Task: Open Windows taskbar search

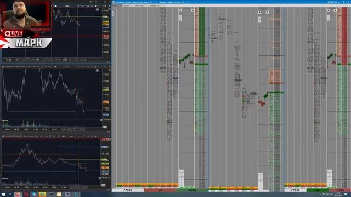Action: tap(10, 194)
